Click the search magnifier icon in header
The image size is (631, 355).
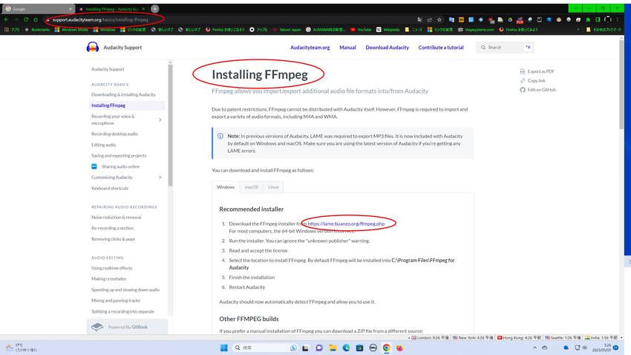click(483, 48)
